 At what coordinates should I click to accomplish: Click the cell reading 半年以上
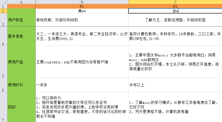175,85
